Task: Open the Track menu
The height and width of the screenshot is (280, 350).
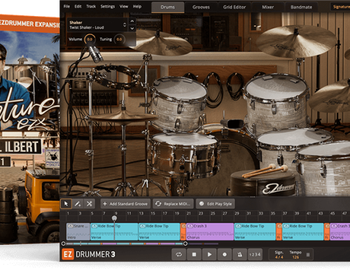Action: (91, 6)
